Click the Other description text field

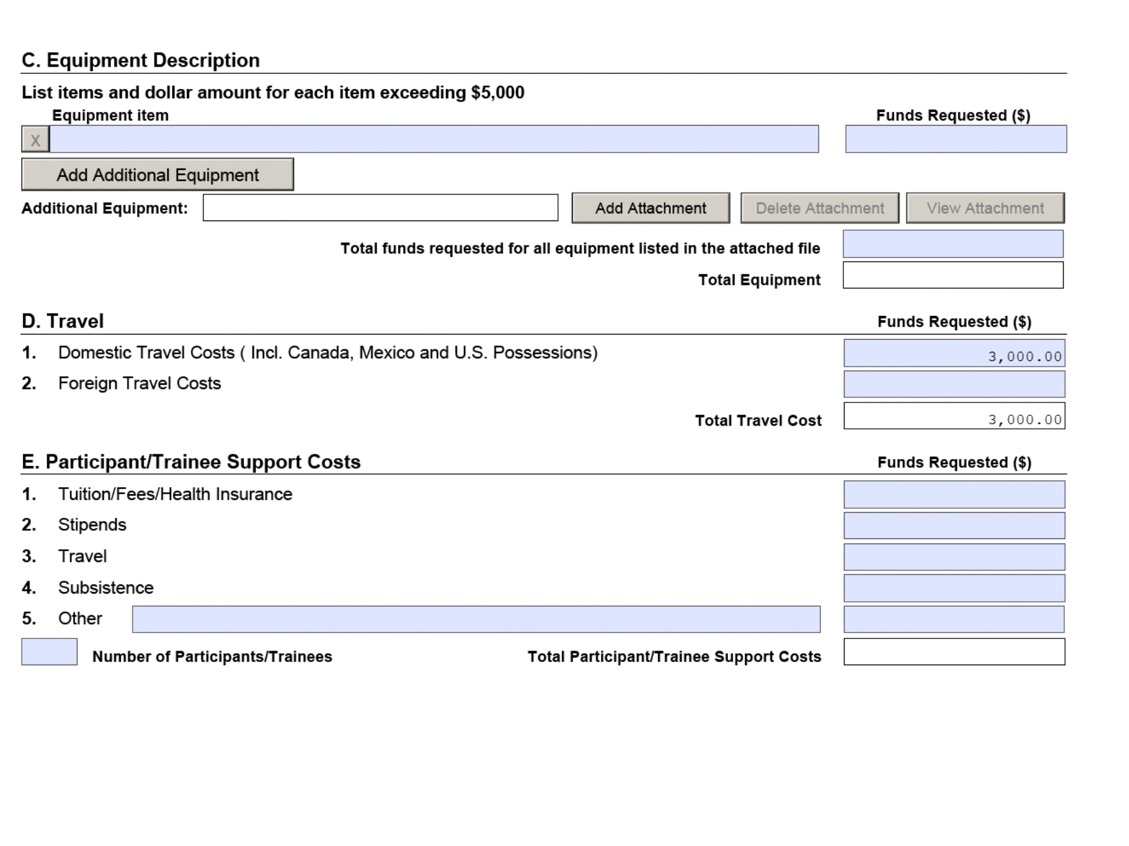coord(475,620)
